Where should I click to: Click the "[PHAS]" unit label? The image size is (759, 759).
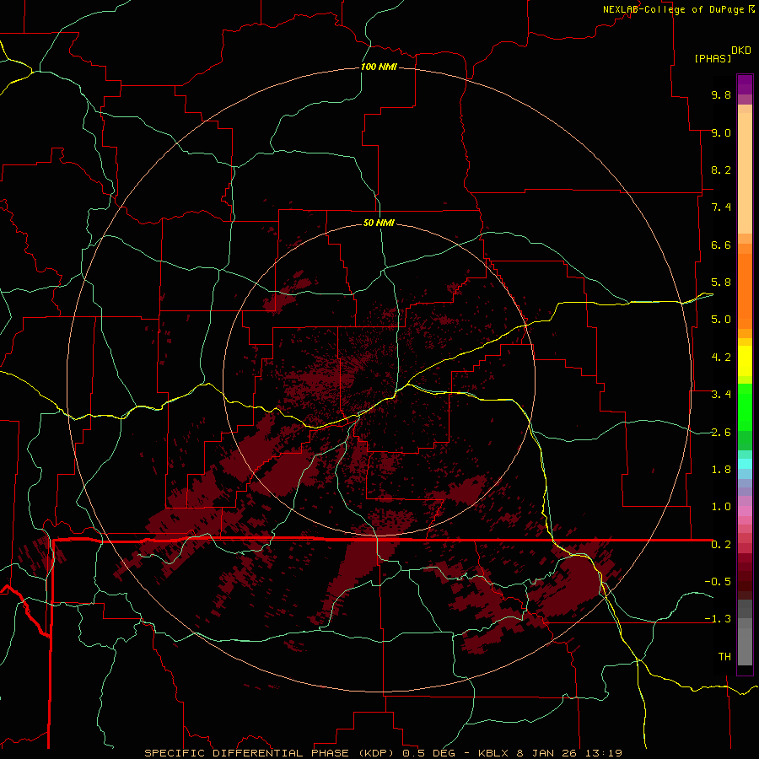click(713, 58)
